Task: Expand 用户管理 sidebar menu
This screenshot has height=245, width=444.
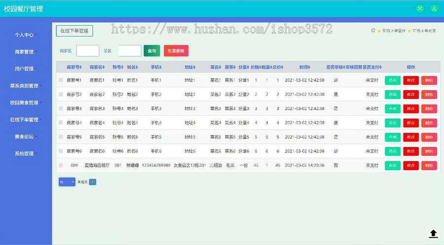Action: pos(26,69)
